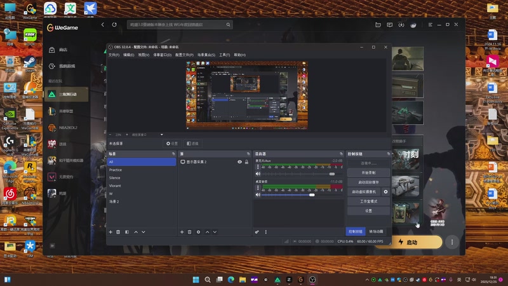508x286 pixels.
Task: Open the Edit menu in OBS
Action: coord(129,55)
